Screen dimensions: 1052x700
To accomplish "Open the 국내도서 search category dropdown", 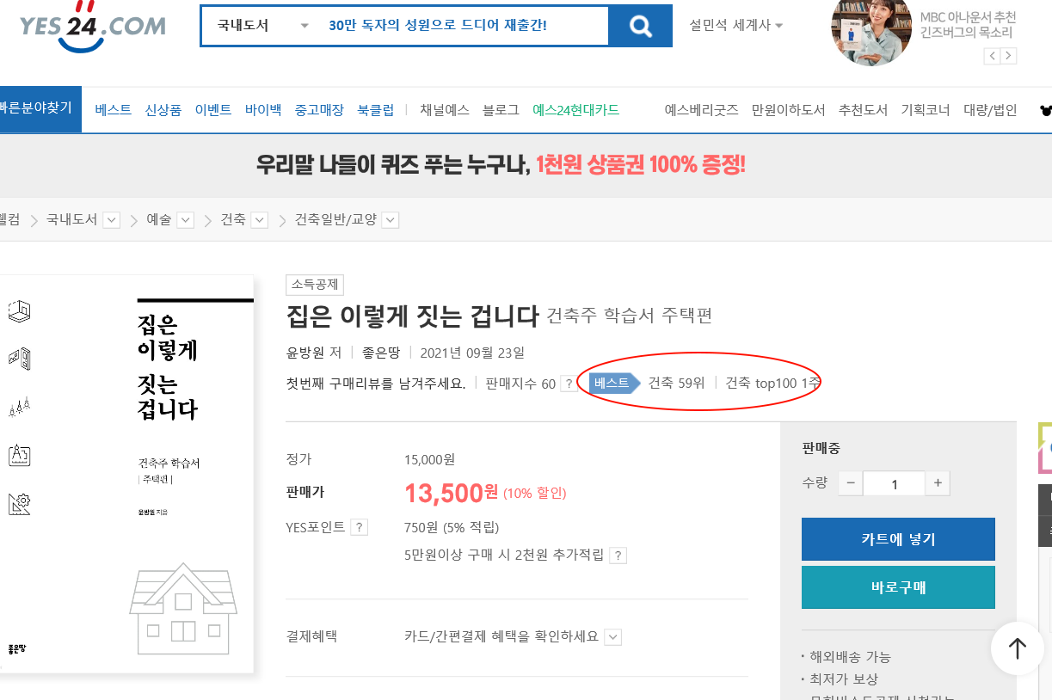I will [x=262, y=26].
